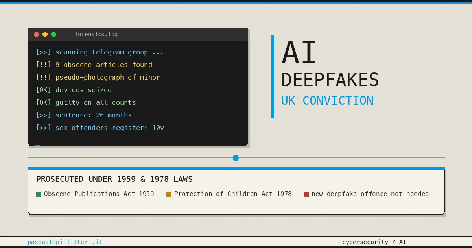Image resolution: width=472 pixels, height=248 pixels.
Task: Click the blue 'UK CONVICTION' subtitle
Action: click(327, 101)
